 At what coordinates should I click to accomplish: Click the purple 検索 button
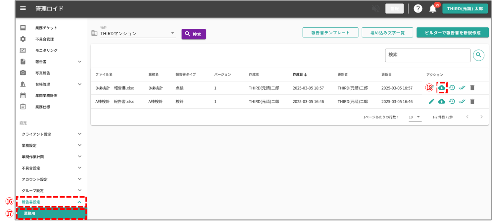tap(194, 34)
